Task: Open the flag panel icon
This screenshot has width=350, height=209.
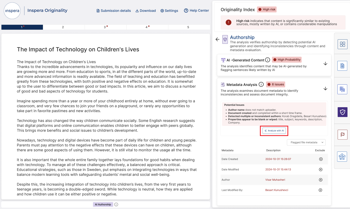Action: [x=342, y=134]
